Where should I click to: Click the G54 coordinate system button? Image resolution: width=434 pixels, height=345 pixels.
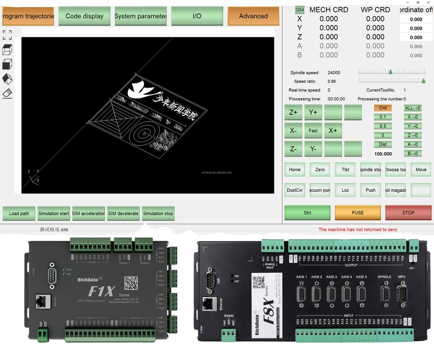point(299,9)
